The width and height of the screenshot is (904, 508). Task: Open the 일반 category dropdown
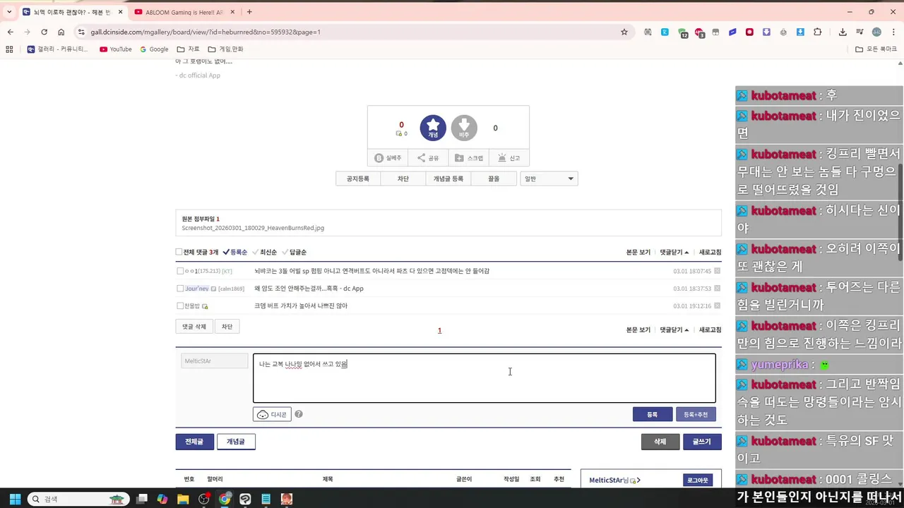coord(549,179)
